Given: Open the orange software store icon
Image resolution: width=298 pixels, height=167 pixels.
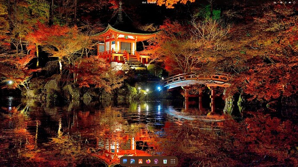Looking at the screenshot, I should coord(140,161).
